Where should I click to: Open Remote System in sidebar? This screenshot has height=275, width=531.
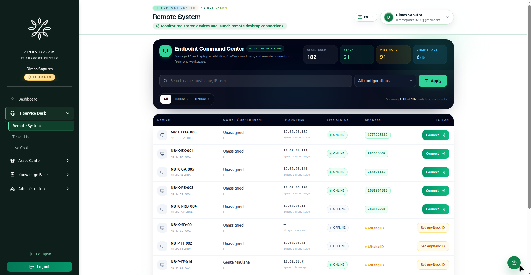pyautogui.click(x=41, y=126)
